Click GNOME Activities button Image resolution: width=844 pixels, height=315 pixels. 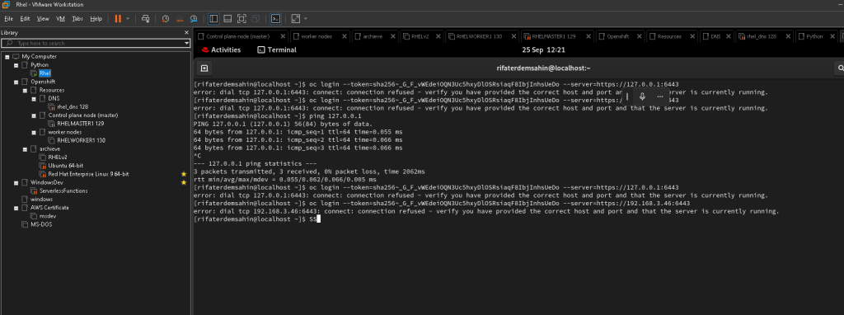point(221,50)
